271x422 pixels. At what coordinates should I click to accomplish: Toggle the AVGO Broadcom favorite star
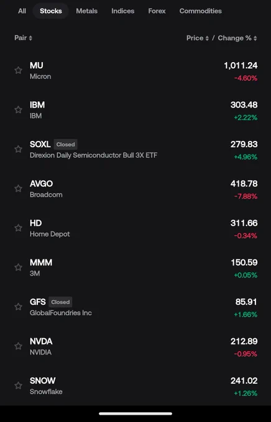click(x=19, y=189)
